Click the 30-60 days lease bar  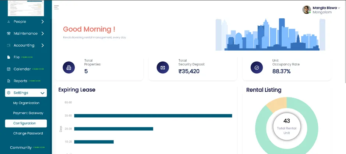pyautogui.click(x=153, y=115)
